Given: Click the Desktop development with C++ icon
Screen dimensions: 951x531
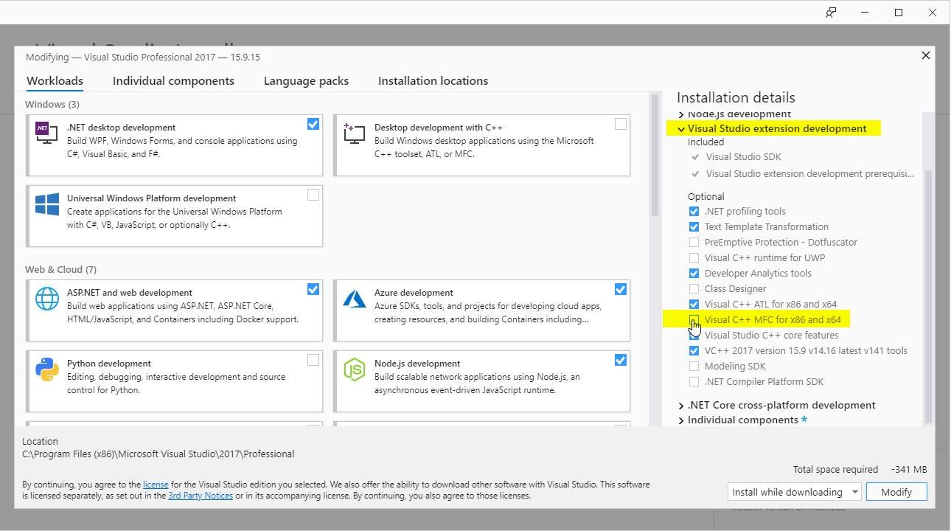Looking at the screenshot, I should [354, 133].
